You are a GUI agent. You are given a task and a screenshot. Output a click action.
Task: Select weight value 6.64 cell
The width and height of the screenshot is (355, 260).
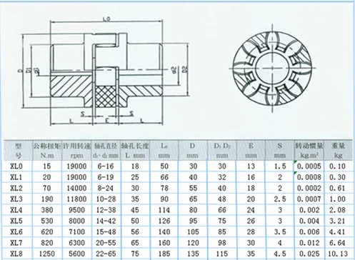tap(337, 243)
